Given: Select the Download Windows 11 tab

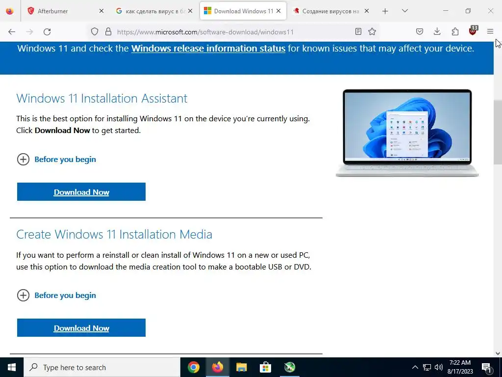Looking at the screenshot, I should coord(243,11).
